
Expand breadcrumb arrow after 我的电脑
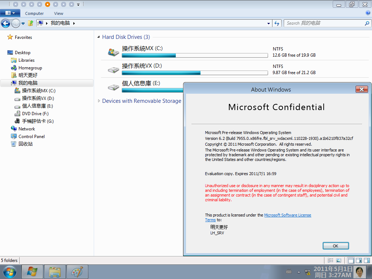tap(74, 23)
